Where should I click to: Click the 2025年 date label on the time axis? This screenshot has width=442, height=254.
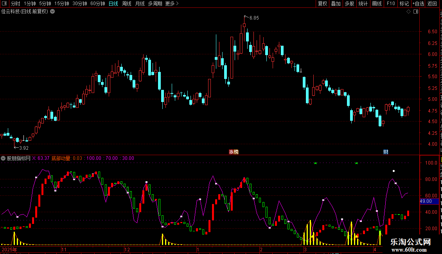tap(10, 249)
